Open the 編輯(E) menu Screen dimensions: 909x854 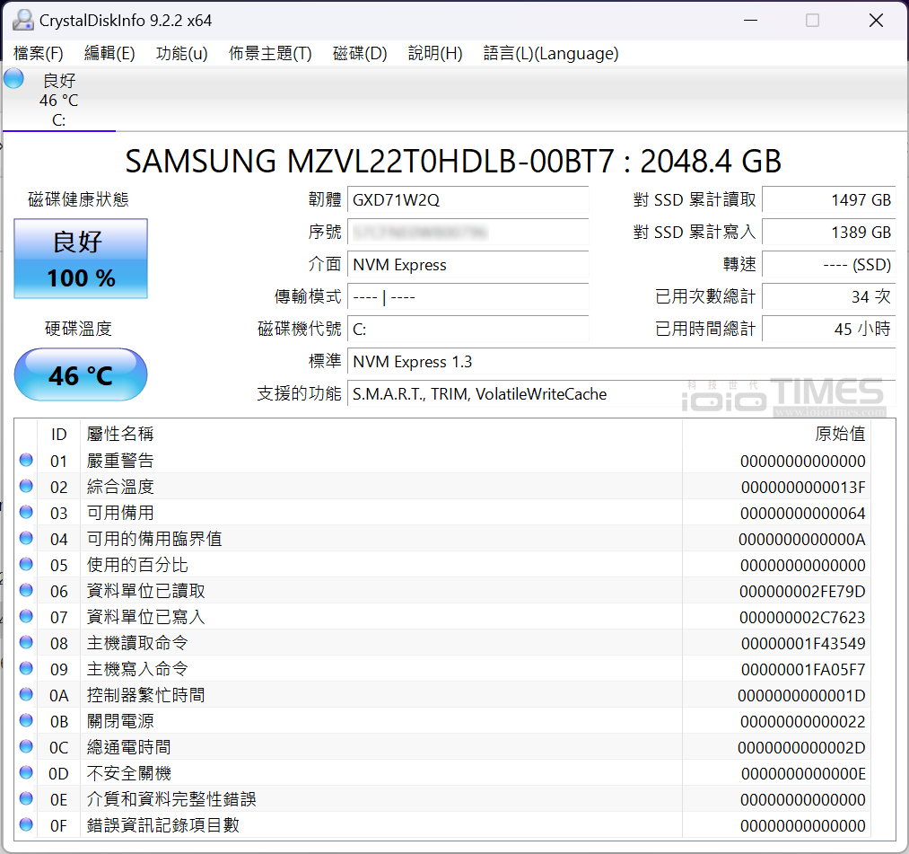(109, 53)
